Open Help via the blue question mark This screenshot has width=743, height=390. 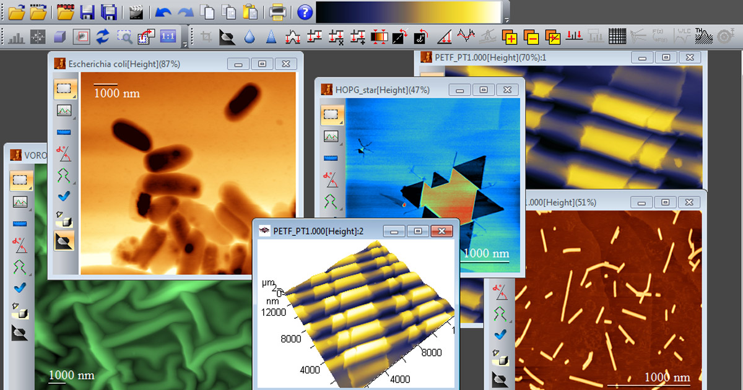[x=305, y=12]
